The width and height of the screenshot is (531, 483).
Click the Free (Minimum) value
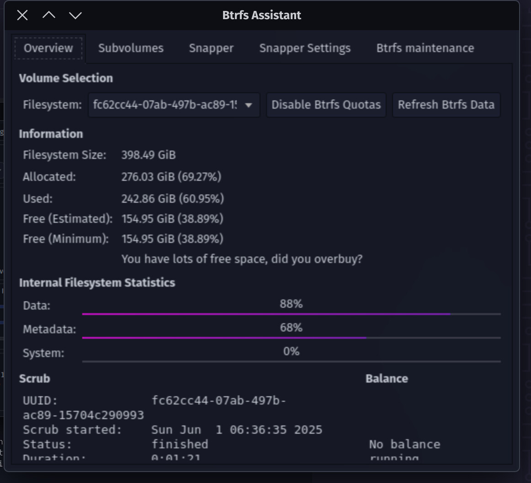pos(172,239)
